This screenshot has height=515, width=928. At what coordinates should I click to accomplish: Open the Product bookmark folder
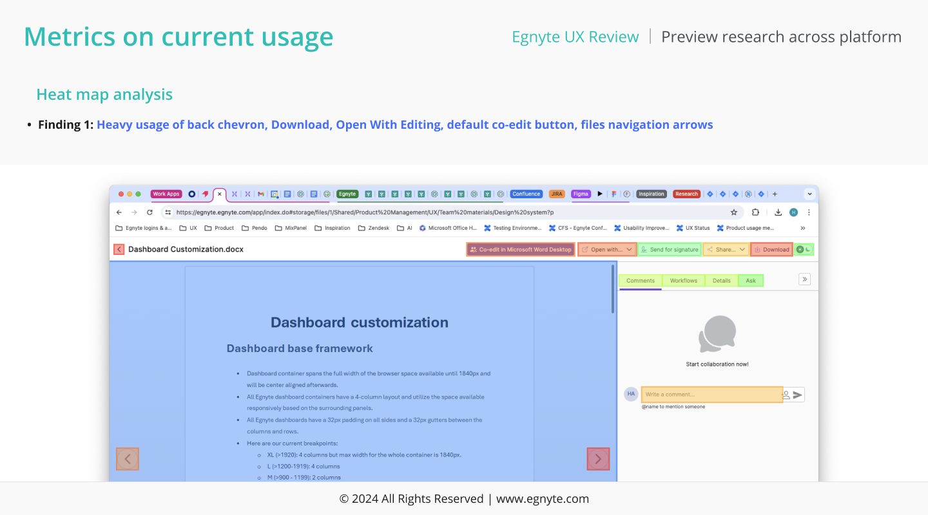click(x=219, y=228)
